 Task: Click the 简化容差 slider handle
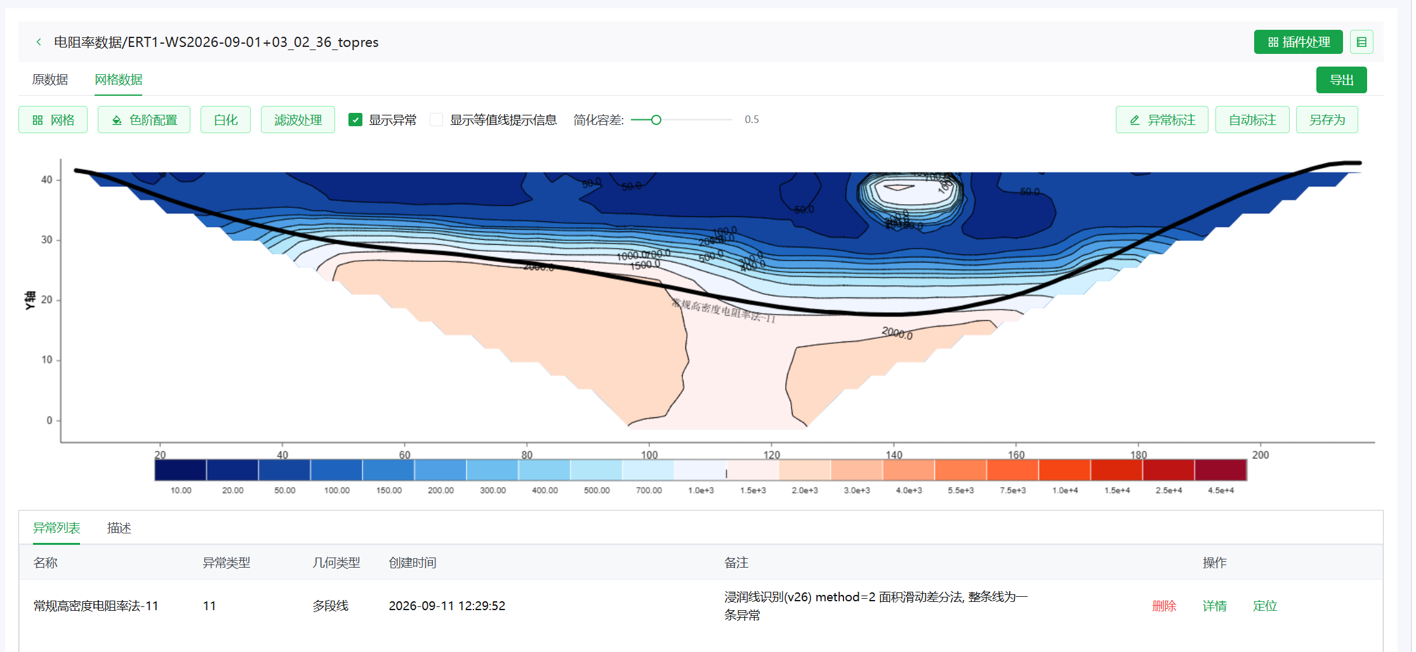(656, 120)
